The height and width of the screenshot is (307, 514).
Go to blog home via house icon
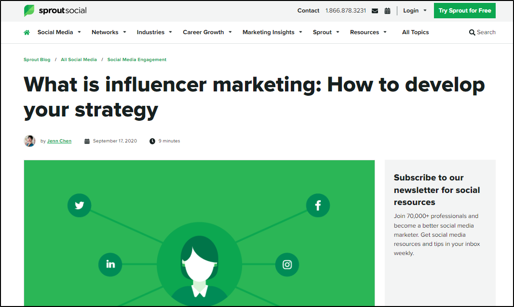pos(27,32)
